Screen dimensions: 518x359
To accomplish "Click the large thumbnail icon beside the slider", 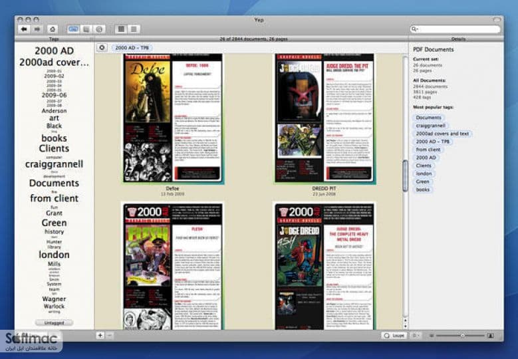I will pyautogui.click(x=491, y=336).
